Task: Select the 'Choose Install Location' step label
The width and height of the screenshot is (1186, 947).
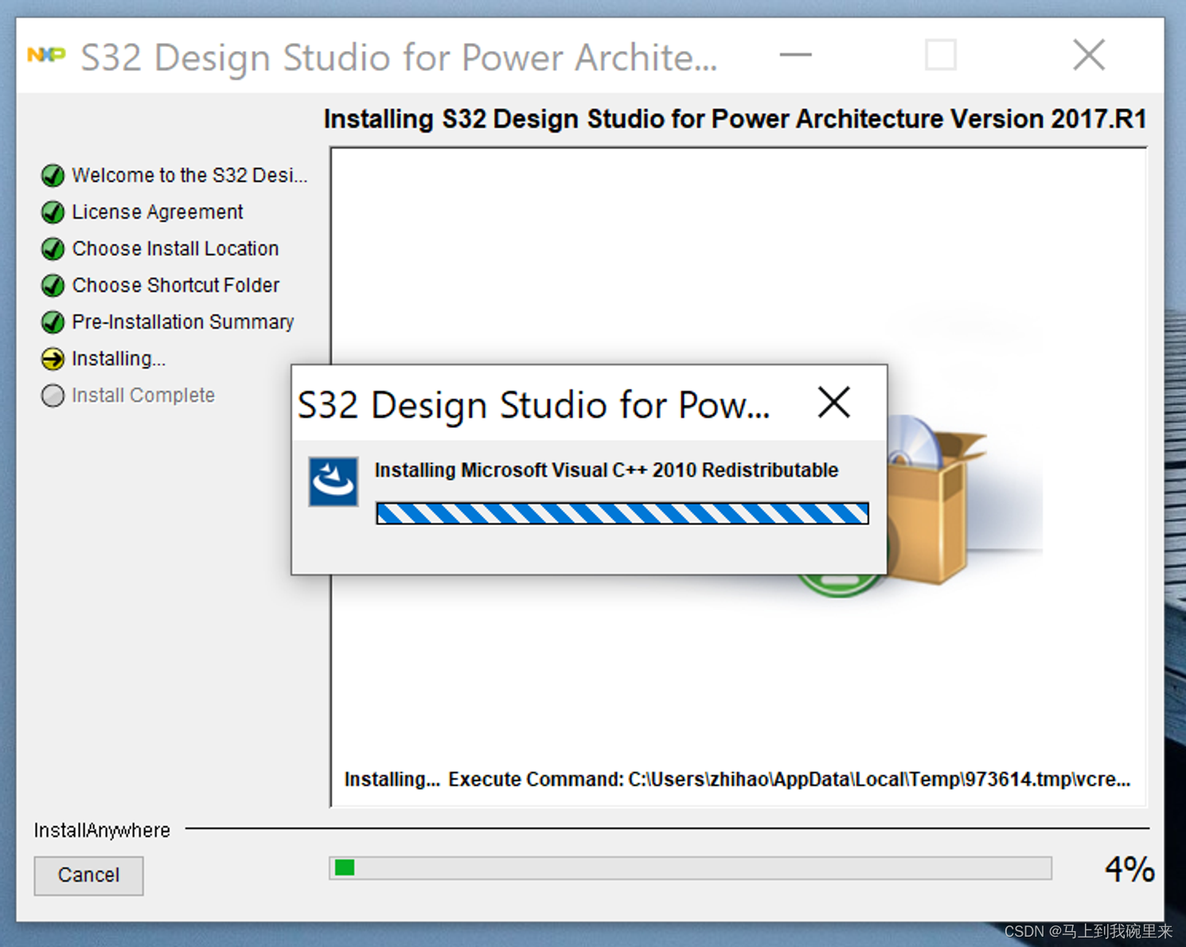Action: tap(175, 248)
